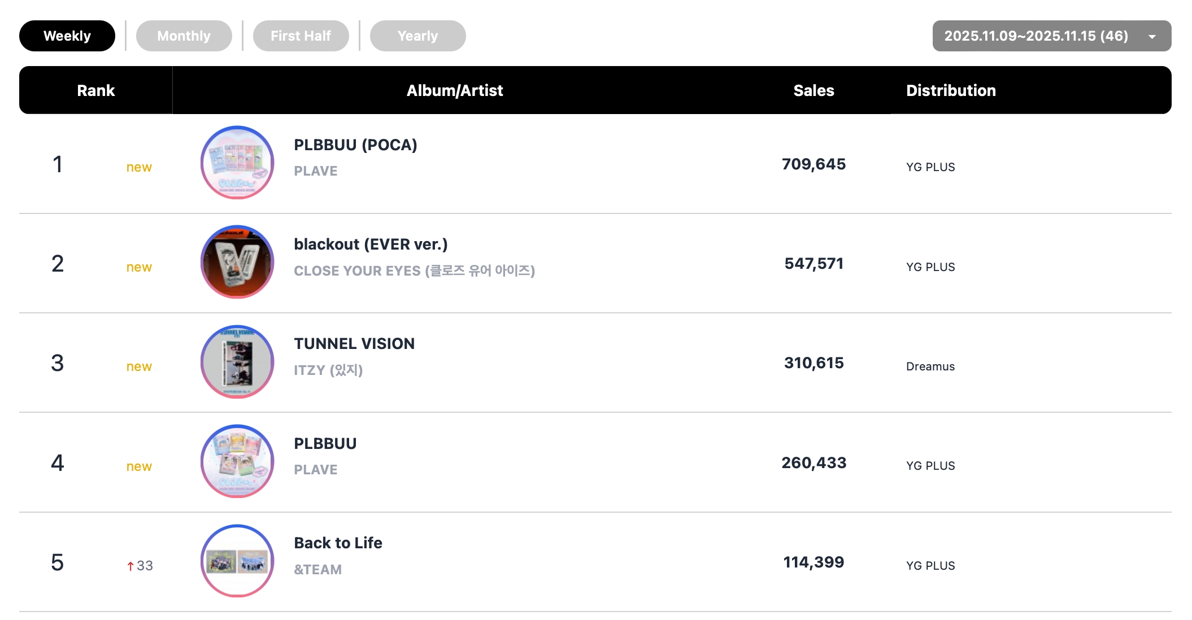Click the ITZY artist name
Screen dimensions: 1192x620
point(328,370)
